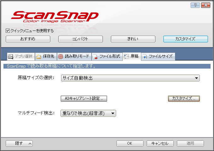Viewport: 214px width, 151px height.
Task: Click the アプリ選択 tab icon
Action: click(x=10, y=57)
